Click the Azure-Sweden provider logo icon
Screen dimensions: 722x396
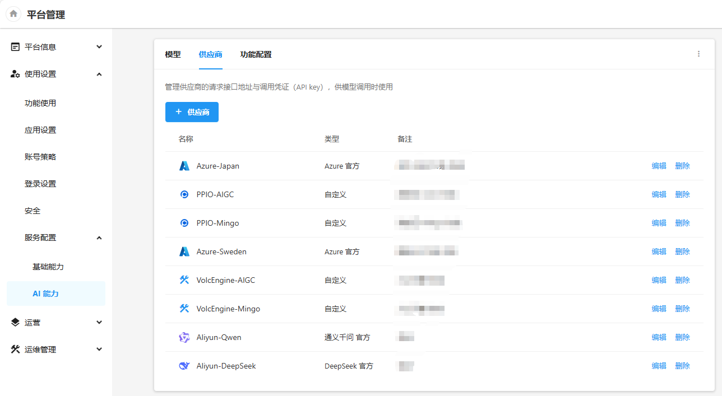[x=184, y=252]
